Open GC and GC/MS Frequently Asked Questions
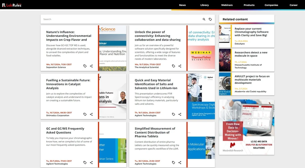 coord(65,131)
